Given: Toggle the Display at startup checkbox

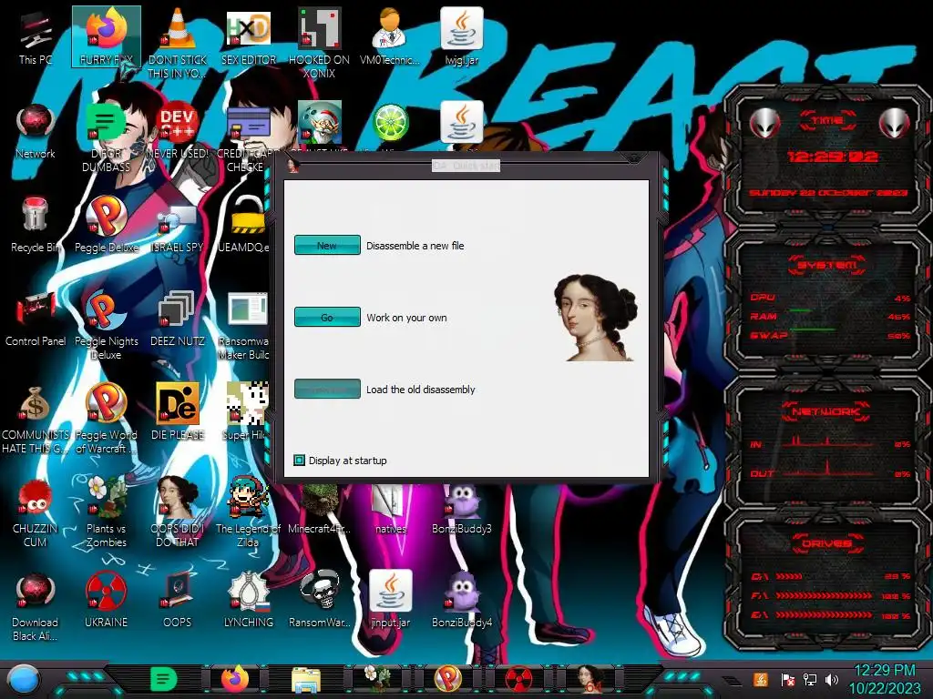Looking at the screenshot, I should pyautogui.click(x=299, y=460).
